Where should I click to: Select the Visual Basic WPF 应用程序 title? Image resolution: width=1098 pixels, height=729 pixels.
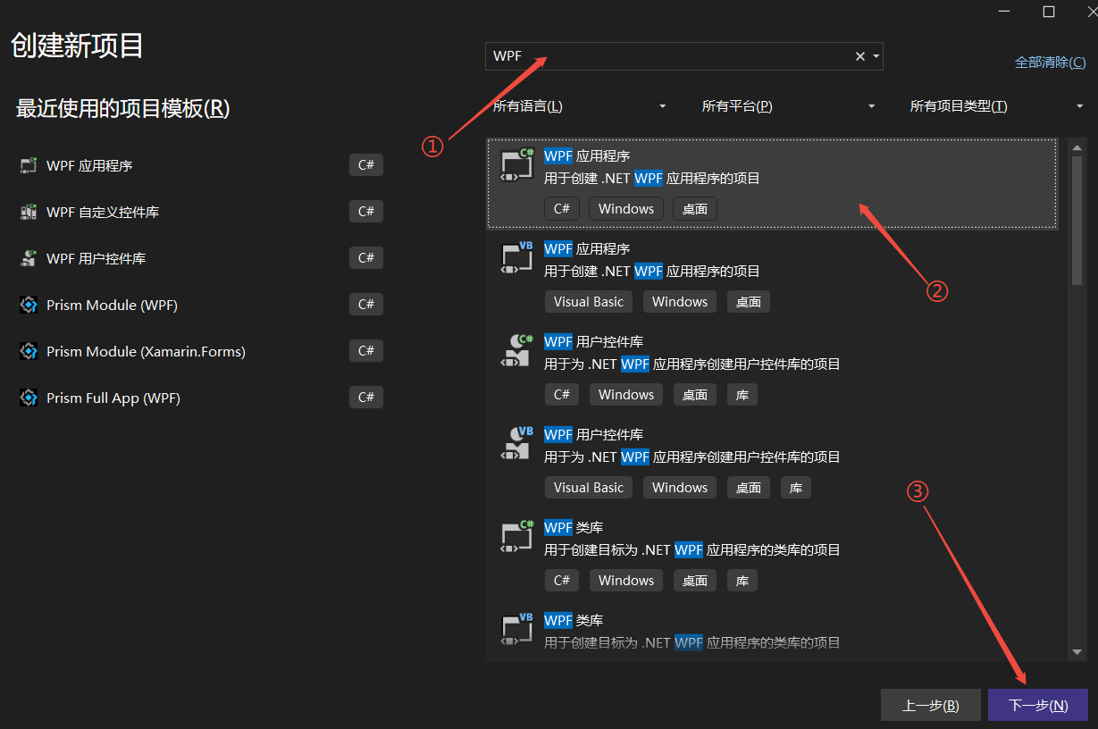point(587,248)
